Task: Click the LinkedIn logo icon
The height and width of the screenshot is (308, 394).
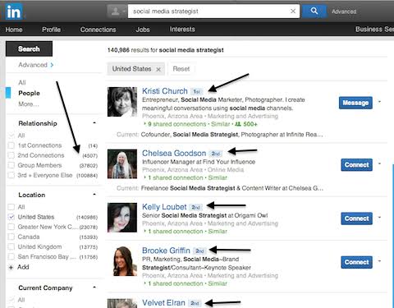Action: click(x=14, y=11)
